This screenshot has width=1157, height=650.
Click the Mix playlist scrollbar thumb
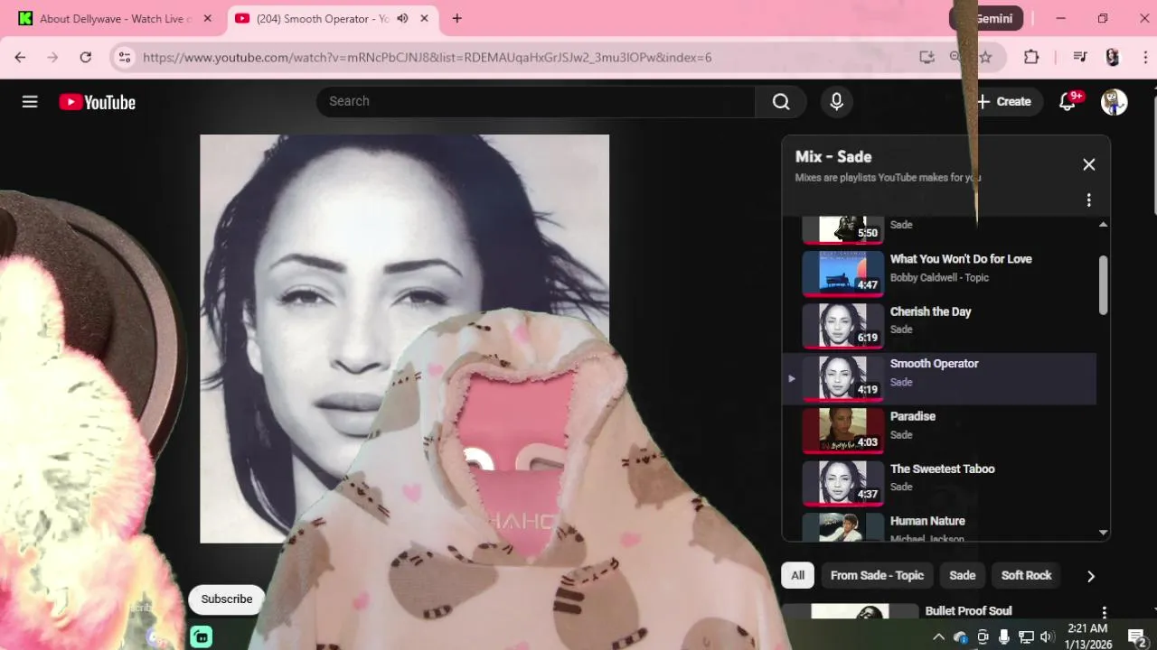click(x=1103, y=285)
